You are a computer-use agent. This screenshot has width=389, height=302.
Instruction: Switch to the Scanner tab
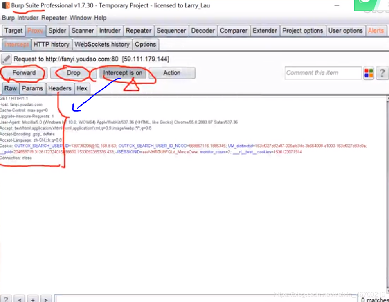coord(83,31)
